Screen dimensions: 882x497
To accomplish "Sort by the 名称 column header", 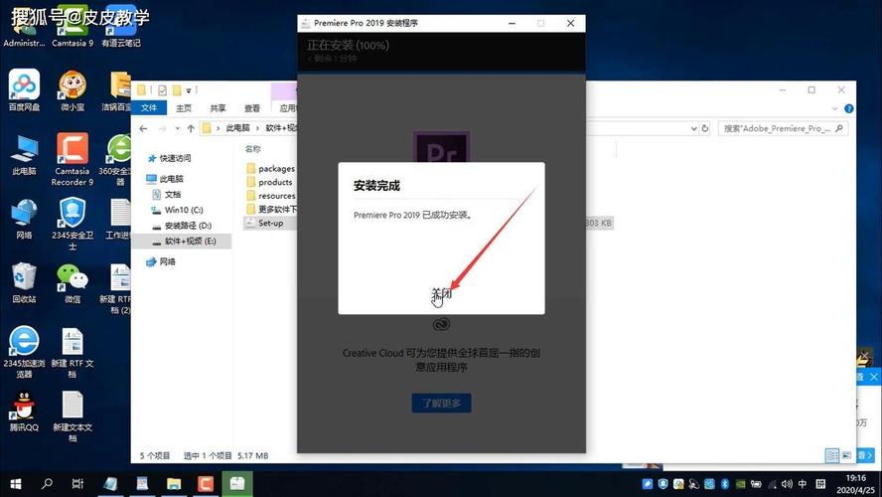I will [252, 149].
